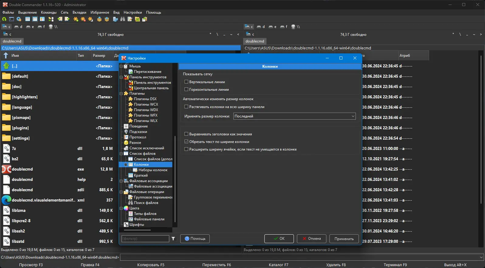485x268 pixels.
Task: Click the Pack files box icon
Action: 99,19
